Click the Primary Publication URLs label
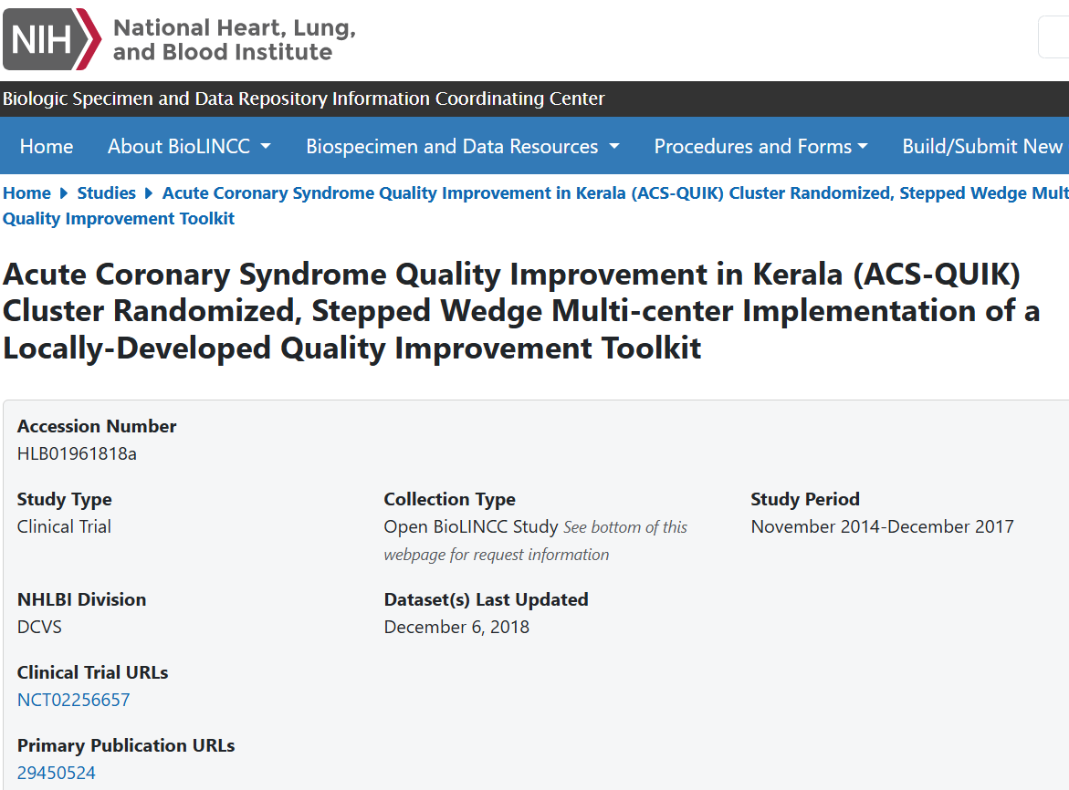This screenshot has width=1069, height=790. [126, 745]
